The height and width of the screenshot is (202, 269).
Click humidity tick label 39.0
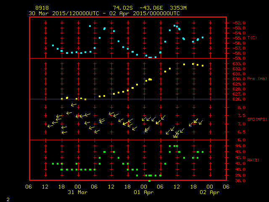pos(240,175)
